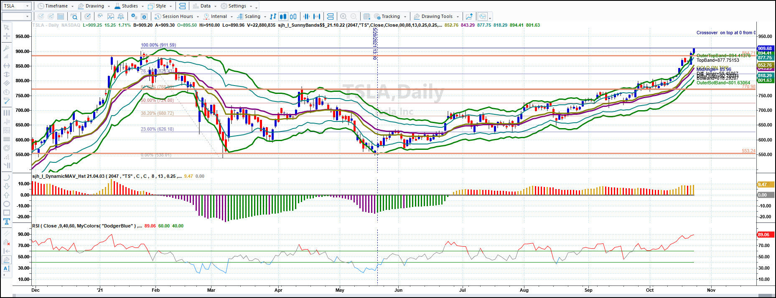
Task: Click the 100.00% (911.59) Fibonacci label
Action: (158, 45)
